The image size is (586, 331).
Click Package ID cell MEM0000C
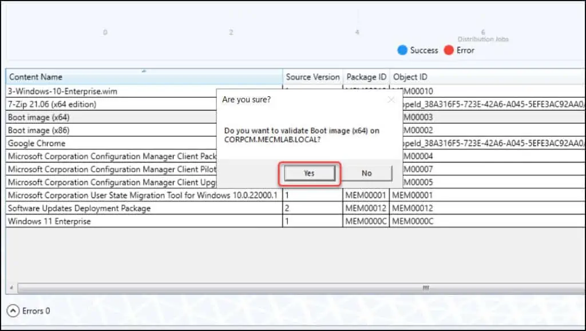pyautogui.click(x=366, y=221)
